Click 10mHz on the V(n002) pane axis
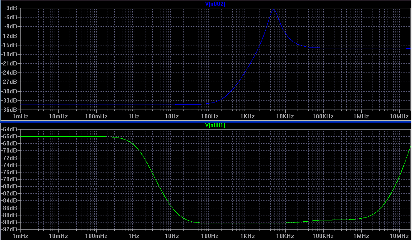 pyautogui.click(x=58, y=116)
